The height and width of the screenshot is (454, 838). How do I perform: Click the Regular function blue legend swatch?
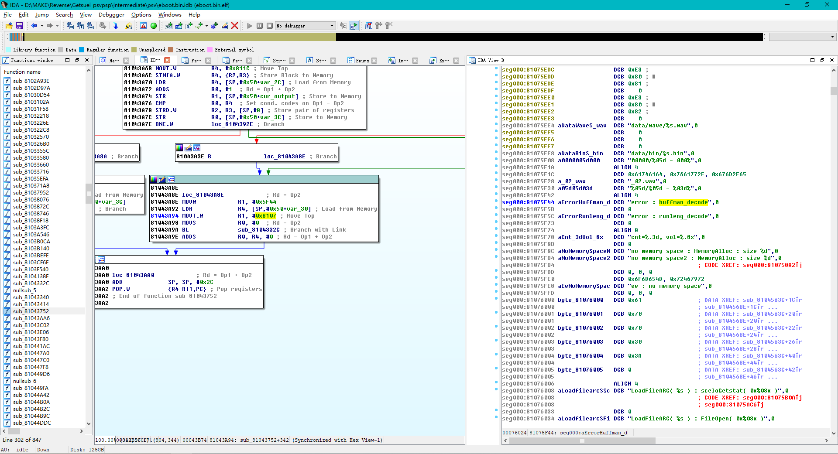click(x=82, y=50)
